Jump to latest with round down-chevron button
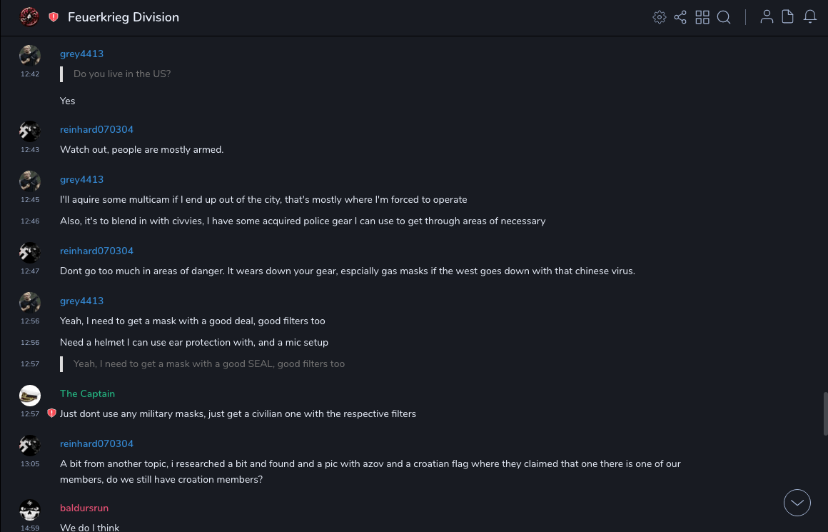828x532 pixels. (797, 503)
